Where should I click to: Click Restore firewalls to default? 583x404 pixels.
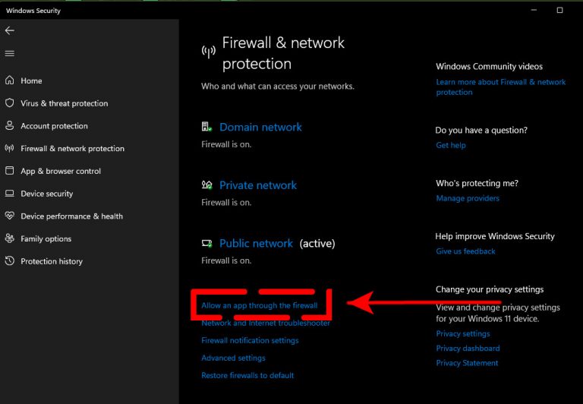[x=247, y=375]
